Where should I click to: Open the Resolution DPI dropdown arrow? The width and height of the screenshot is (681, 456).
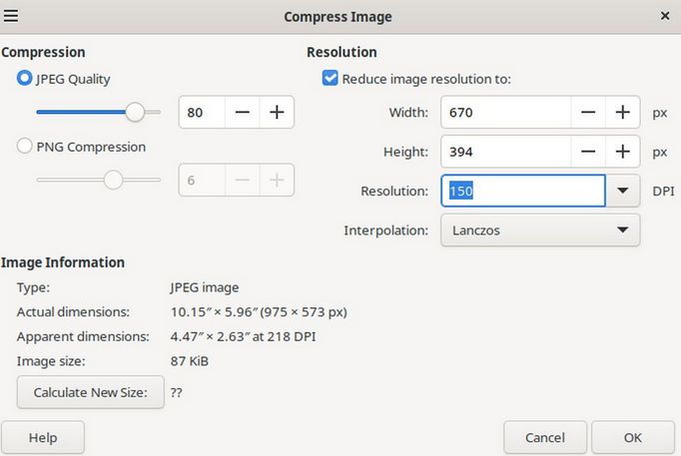(x=623, y=191)
